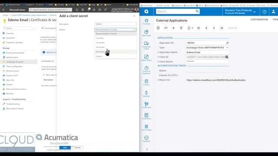
Task: Open the Acumatica user profile icon
Action: coord(273,12)
